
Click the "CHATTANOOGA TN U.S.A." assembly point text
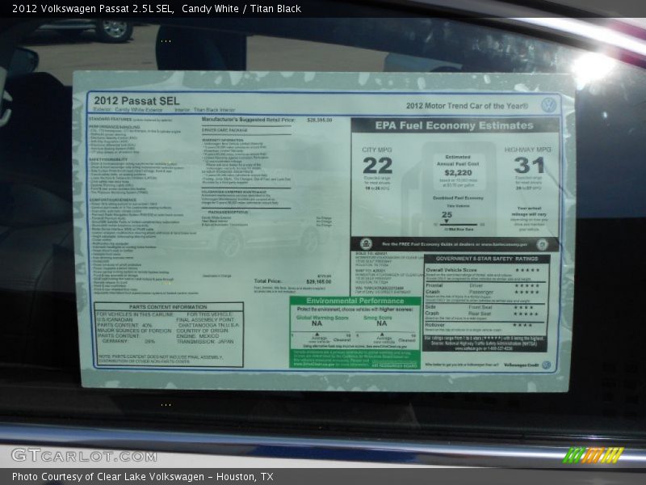point(208,325)
